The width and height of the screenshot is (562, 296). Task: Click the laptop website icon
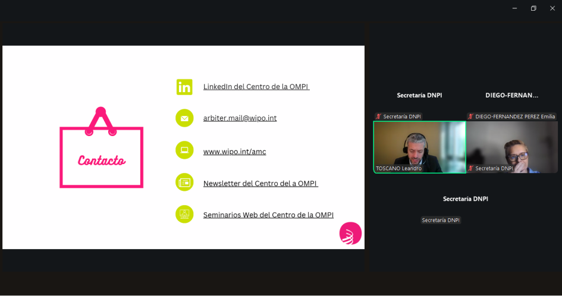(x=184, y=150)
